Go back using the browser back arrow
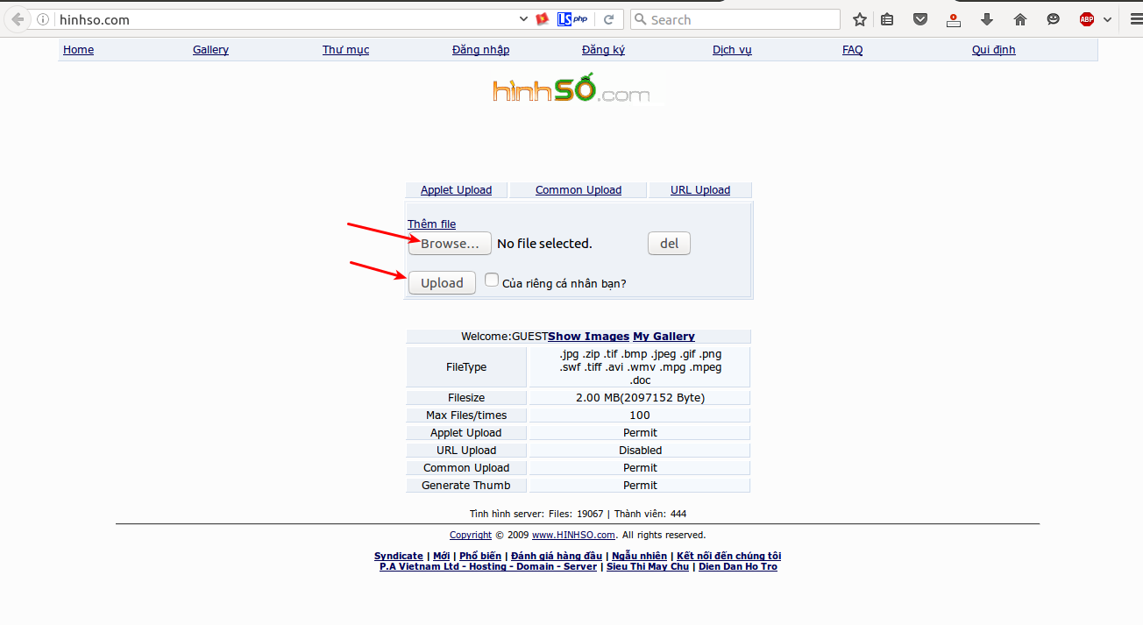 [x=18, y=19]
